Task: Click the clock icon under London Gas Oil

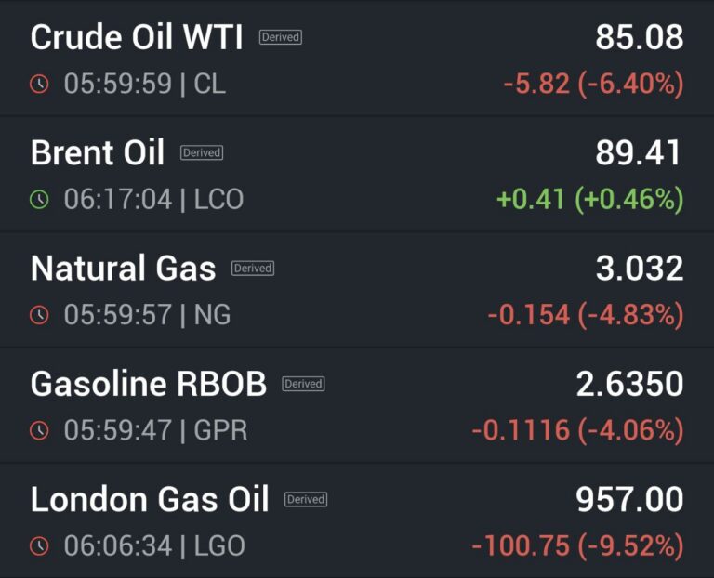Action: pyautogui.click(x=39, y=545)
